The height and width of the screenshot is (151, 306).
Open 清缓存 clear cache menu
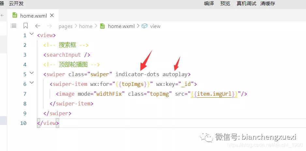268,3
